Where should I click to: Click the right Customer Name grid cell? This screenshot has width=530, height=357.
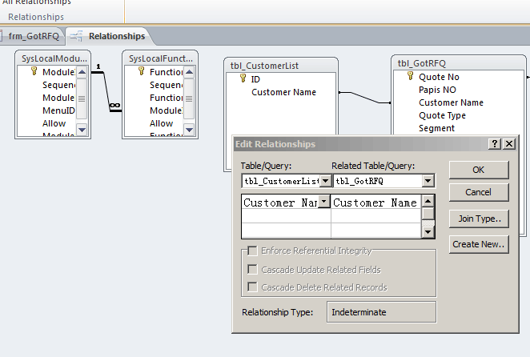[x=375, y=203]
